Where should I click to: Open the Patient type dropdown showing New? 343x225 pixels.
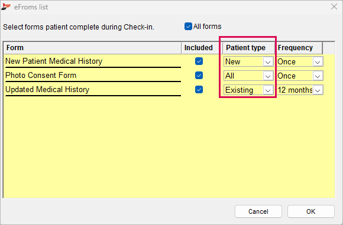[248, 61]
